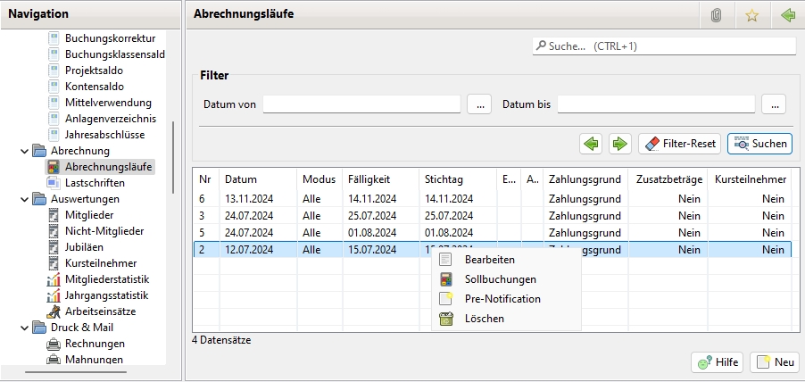The image size is (805, 382).
Task: Choose Löschen from context menu
Action: tap(485, 319)
